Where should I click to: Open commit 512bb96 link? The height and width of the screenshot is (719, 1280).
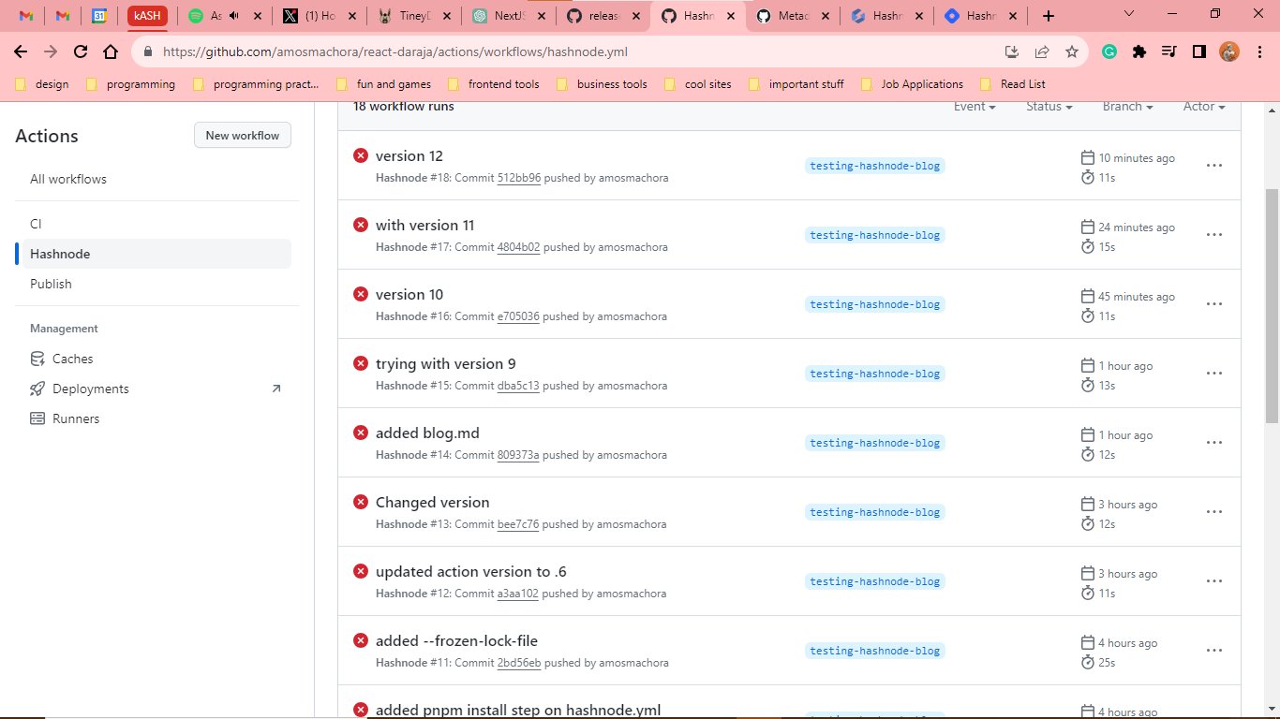click(x=519, y=178)
